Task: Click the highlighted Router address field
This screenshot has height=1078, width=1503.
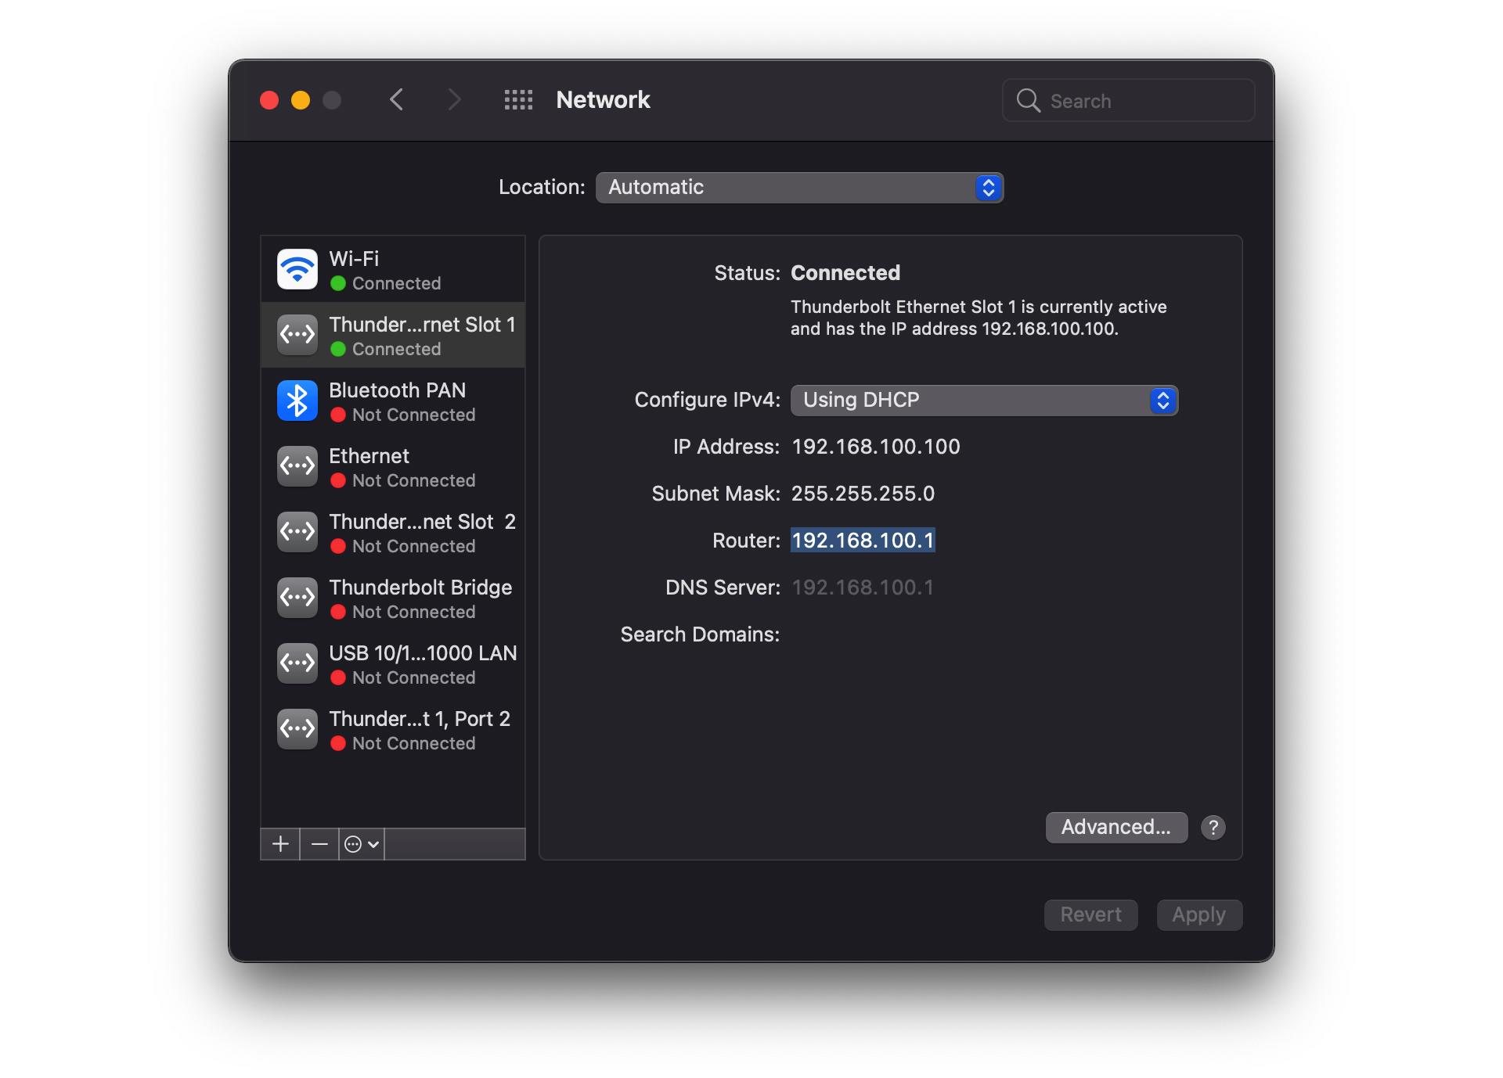Action: tap(863, 541)
